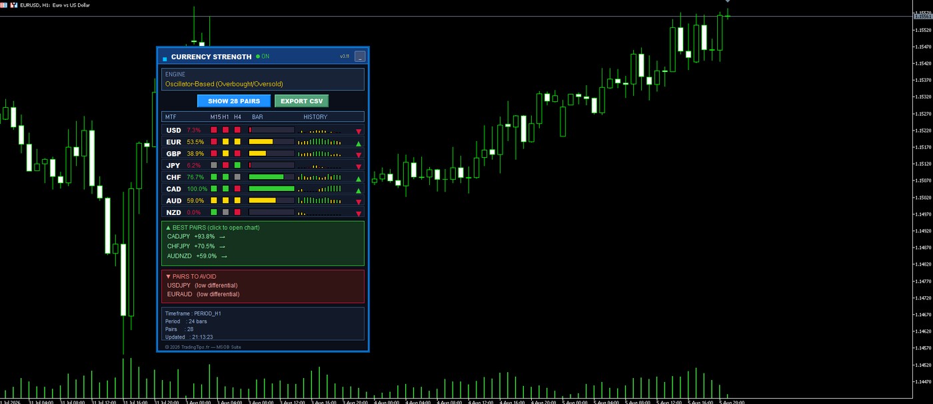Click the USD M15 red square

coord(214,130)
